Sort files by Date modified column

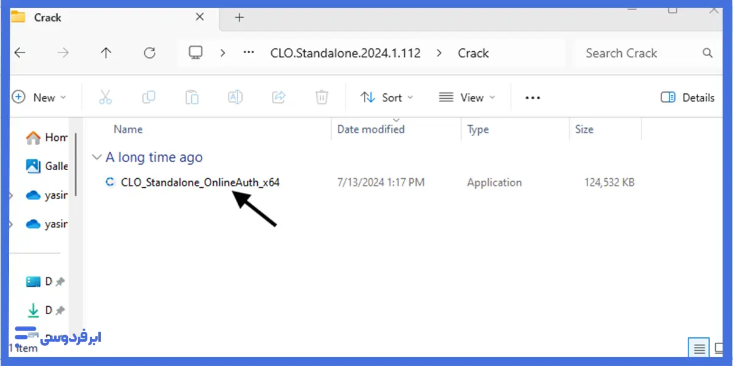click(x=371, y=129)
